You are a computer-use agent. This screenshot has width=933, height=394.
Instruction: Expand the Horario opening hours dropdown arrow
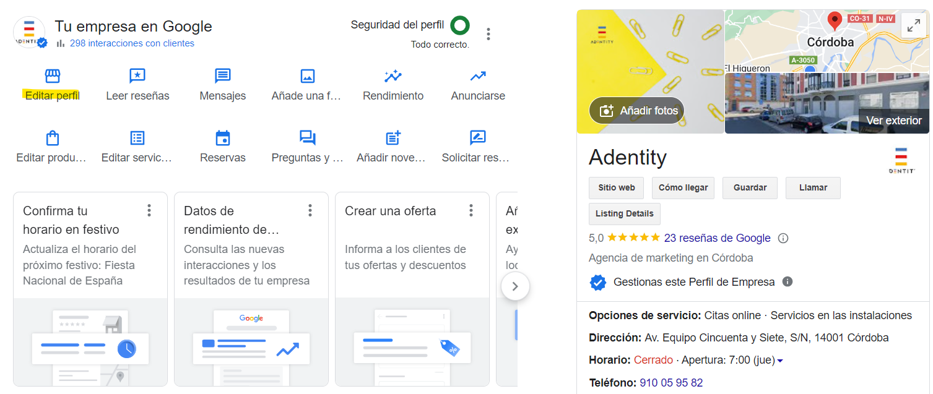(780, 361)
